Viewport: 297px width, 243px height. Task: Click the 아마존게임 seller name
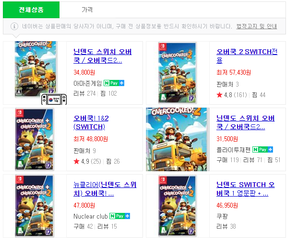point(88,83)
